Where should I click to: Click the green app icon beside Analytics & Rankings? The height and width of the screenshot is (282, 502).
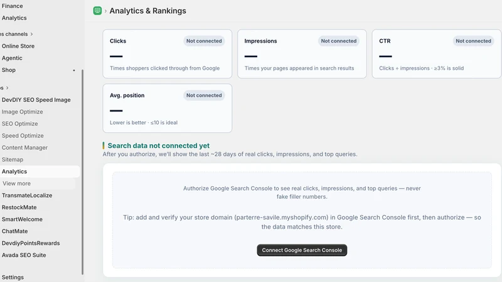(97, 11)
